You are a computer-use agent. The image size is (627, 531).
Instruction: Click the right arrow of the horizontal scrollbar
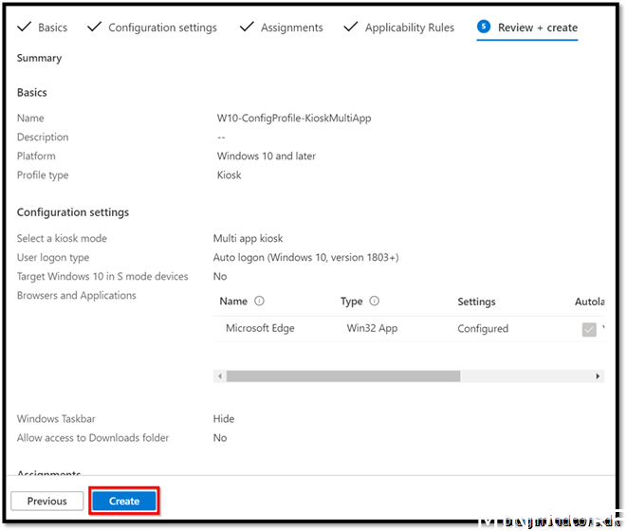598,376
